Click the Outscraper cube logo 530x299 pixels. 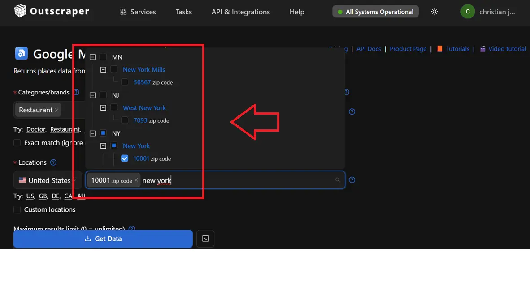coord(20,11)
